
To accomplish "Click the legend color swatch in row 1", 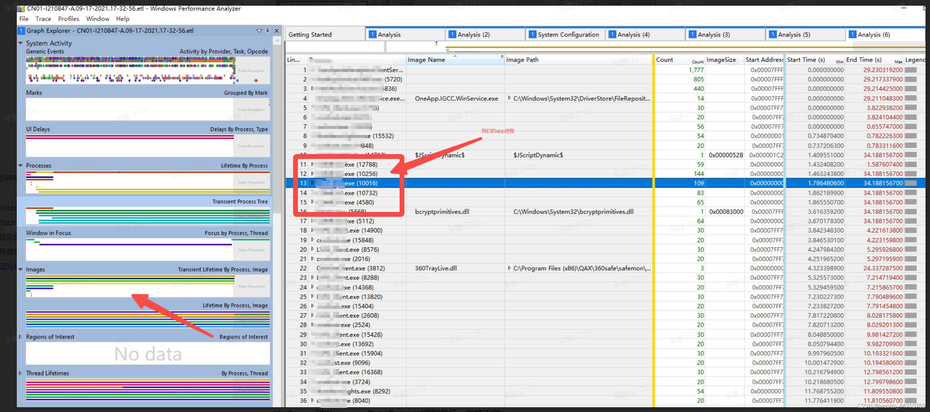I will click(x=910, y=70).
